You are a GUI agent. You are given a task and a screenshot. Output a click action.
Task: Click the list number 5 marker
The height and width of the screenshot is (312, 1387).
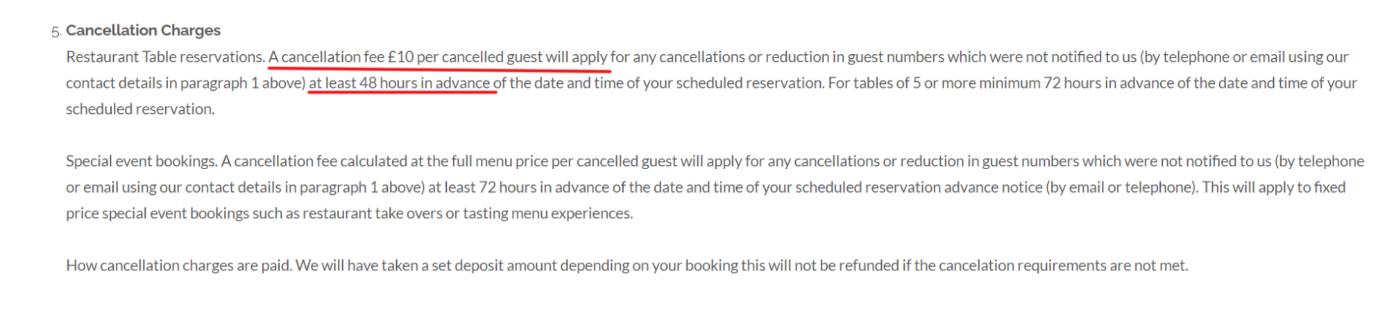coord(56,32)
